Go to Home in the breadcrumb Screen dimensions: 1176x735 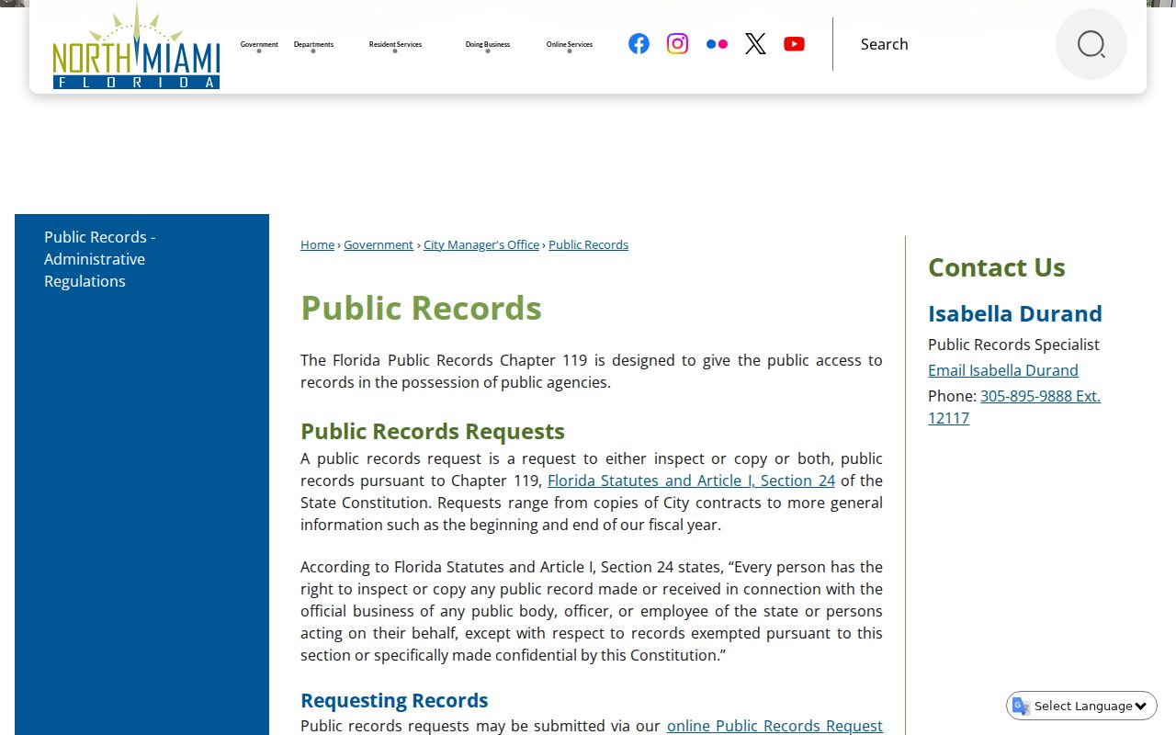coord(317,244)
